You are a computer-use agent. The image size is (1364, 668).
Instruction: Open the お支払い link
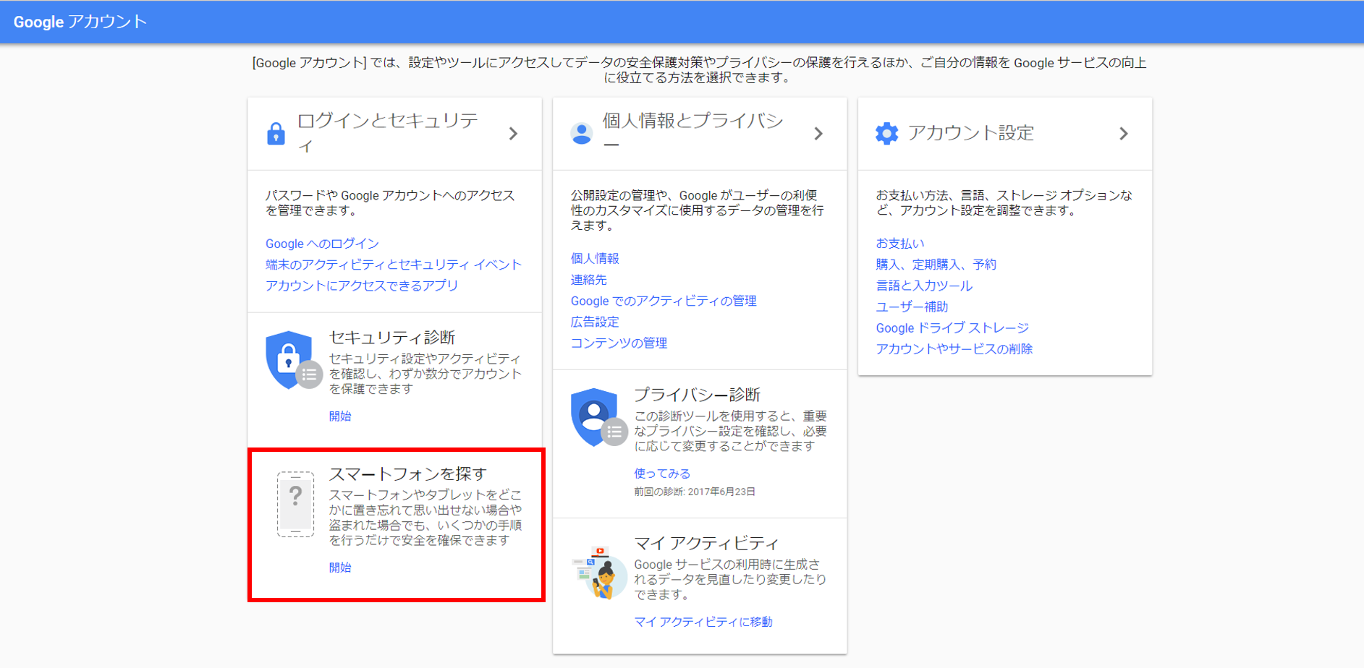[x=900, y=244]
